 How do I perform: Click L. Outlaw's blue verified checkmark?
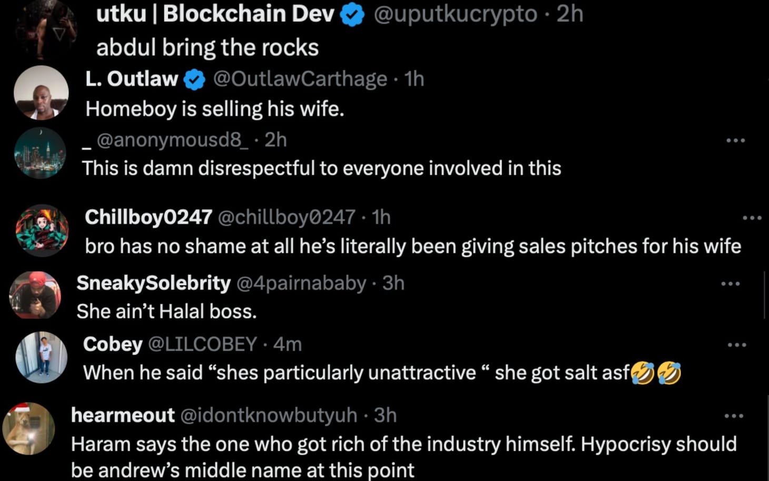coord(193,78)
